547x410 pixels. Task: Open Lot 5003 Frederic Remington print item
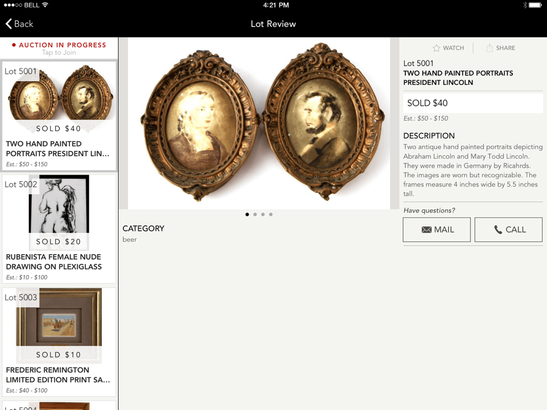coord(59,342)
